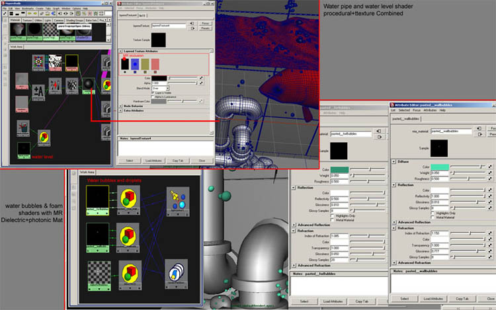Click map button for wallbubbles Roughness
Screen dimensions: 496x310
pos(490,178)
